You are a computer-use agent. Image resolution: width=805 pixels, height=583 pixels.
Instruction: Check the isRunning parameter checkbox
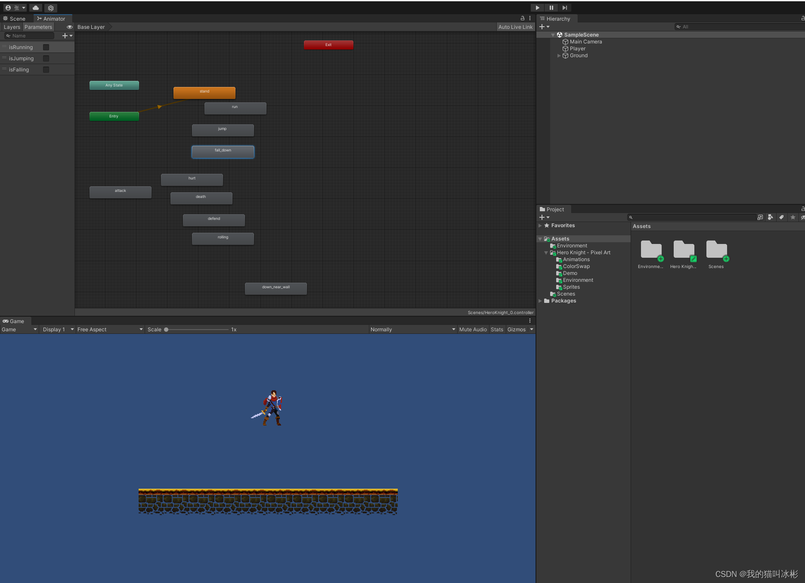pos(46,47)
